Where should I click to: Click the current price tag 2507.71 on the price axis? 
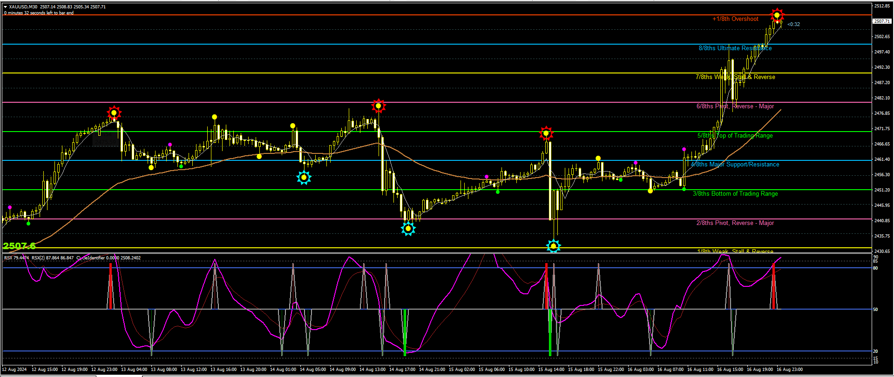[881, 21]
